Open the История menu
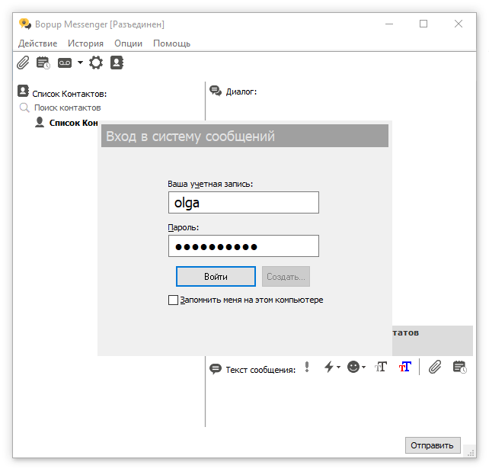The image size is (489, 472). point(86,43)
